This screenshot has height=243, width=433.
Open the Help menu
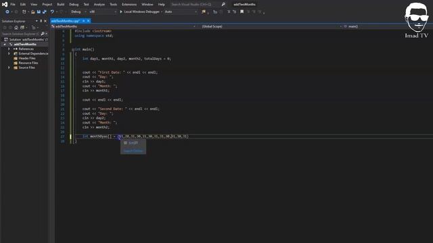(162, 5)
